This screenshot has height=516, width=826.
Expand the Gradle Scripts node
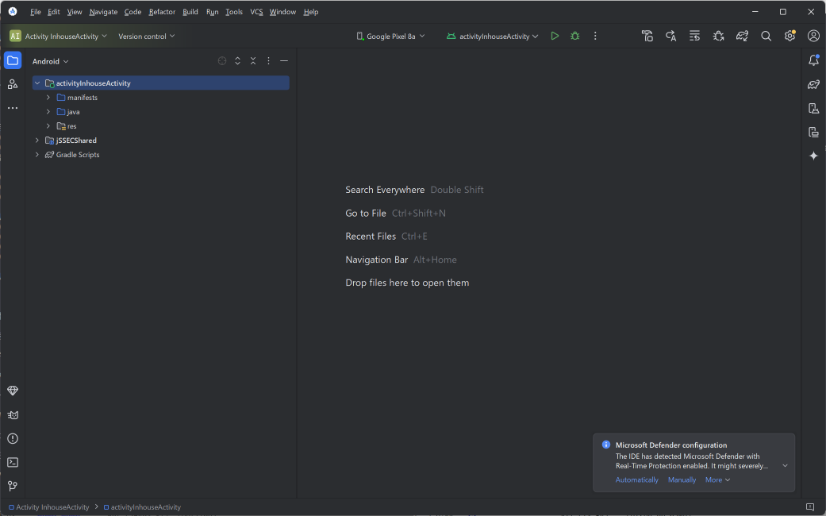pos(37,155)
